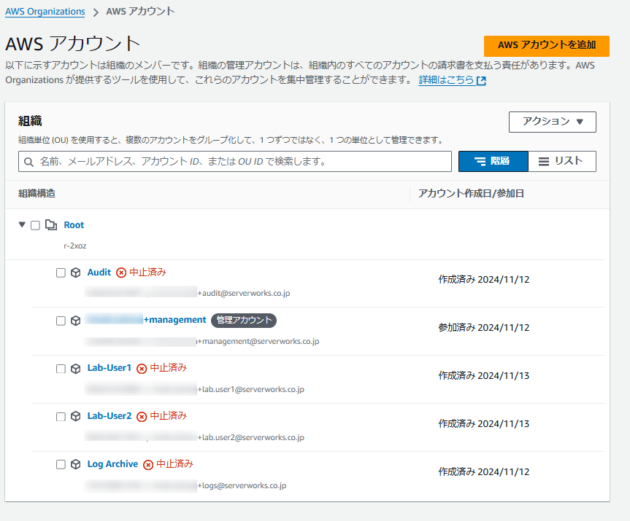The width and height of the screenshot is (630, 521).
Task: Click the +lab.user1@serverworks.co.jp email text
Action: [251, 389]
